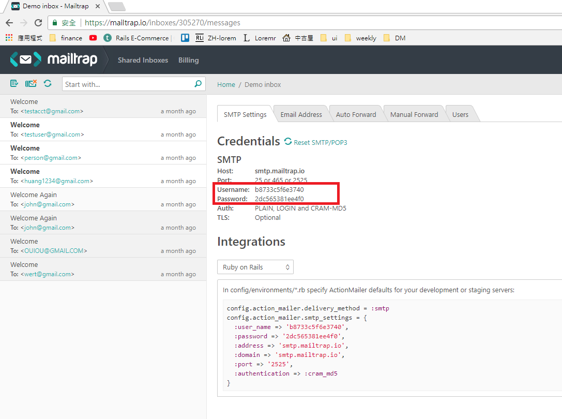Screen dimensions: 562x419
Task: Open the Ruby on Rails integration dropdown
Action: click(255, 267)
